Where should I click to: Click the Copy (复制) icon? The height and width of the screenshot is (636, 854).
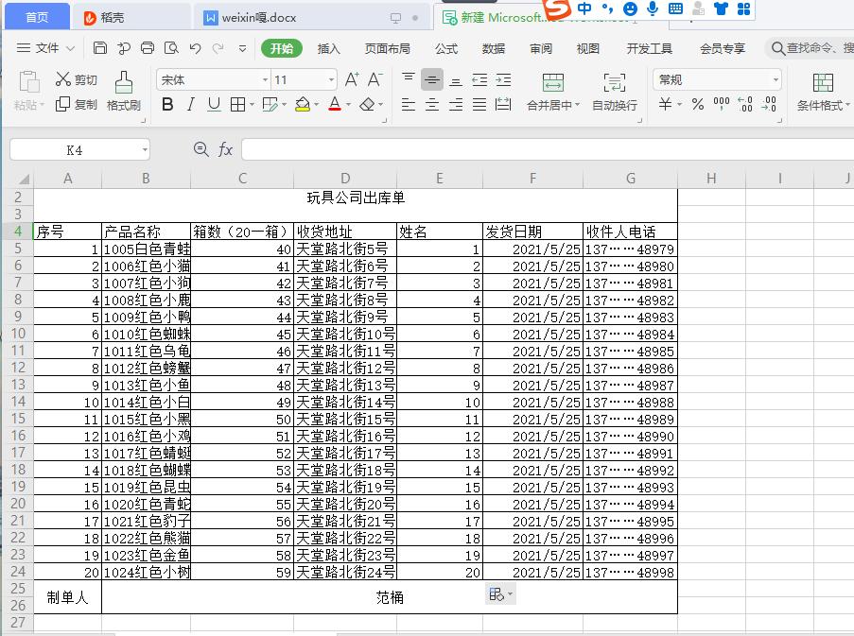(x=75, y=105)
